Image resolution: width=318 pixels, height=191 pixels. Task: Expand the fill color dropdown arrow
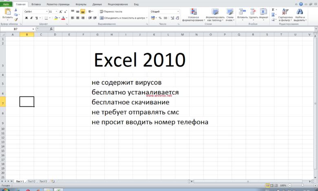pyautogui.click(x=59, y=18)
